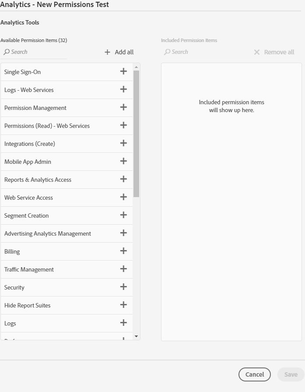Add Permission Management using its plus icon
Image resolution: width=305 pixels, height=392 pixels.
pyautogui.click(x=123, y=107)
